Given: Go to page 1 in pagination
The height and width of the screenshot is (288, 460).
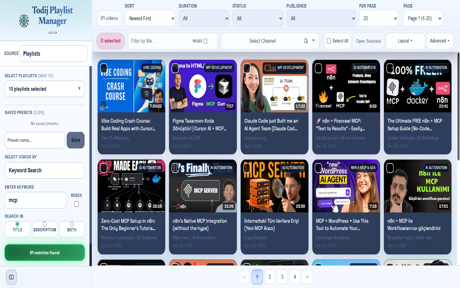Looking at the screenshot, I should 257,277.
